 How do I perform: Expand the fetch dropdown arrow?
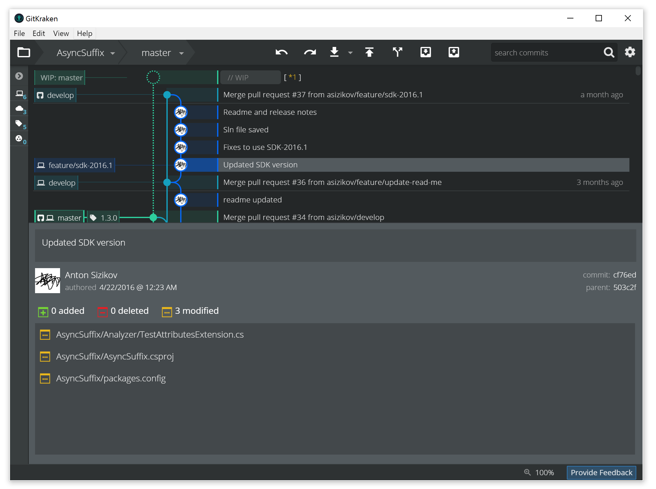click(351, 52)
